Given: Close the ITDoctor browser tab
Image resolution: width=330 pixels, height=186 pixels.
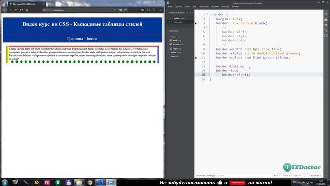Looking at the screenshot, I should pyautogui.click(x=43, y=4).
